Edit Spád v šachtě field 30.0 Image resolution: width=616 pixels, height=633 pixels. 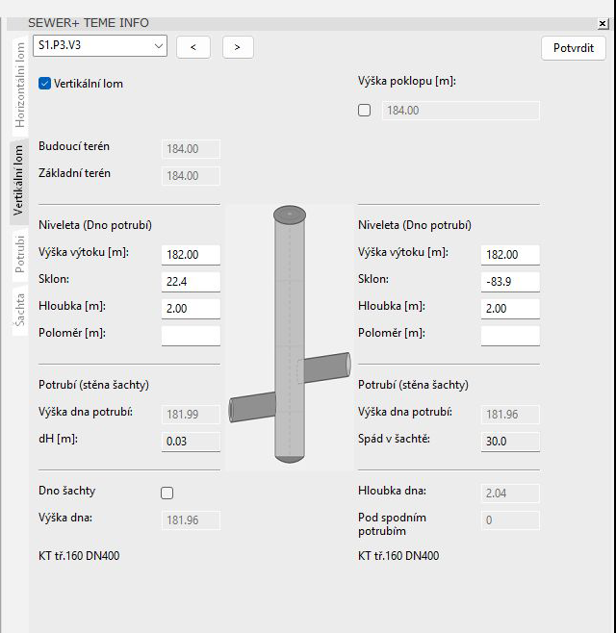click(x=510, y=442)
